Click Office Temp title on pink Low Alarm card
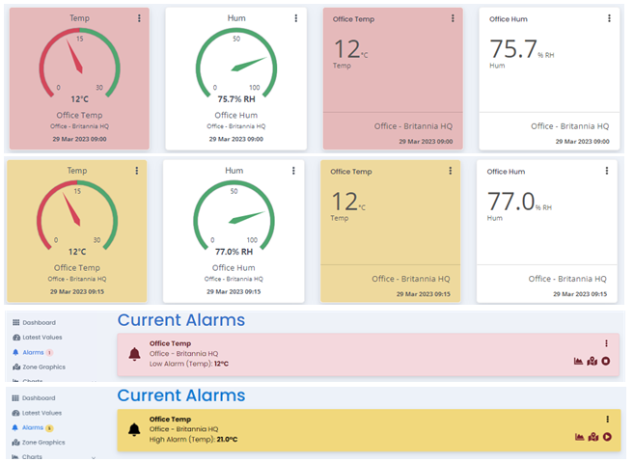 170,343
